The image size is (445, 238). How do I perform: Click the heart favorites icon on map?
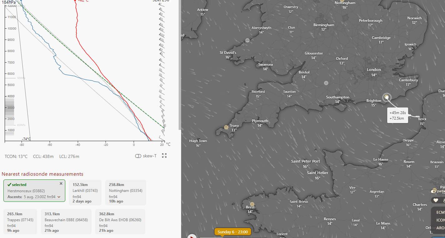[x=436, y=200]
